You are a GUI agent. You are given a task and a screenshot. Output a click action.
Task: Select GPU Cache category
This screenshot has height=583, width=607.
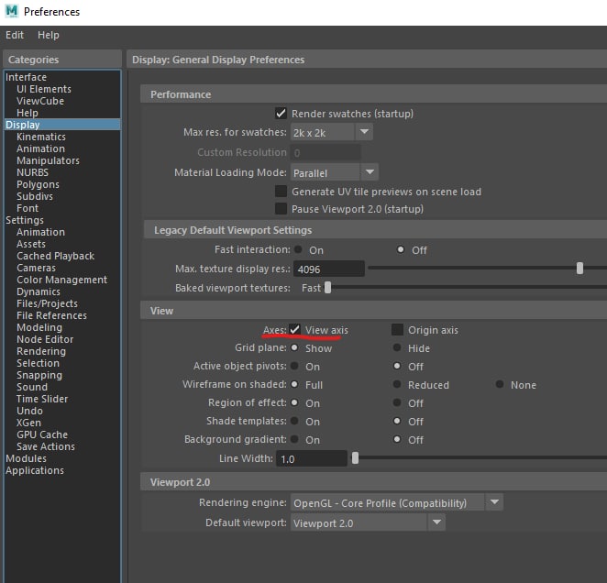42,434
